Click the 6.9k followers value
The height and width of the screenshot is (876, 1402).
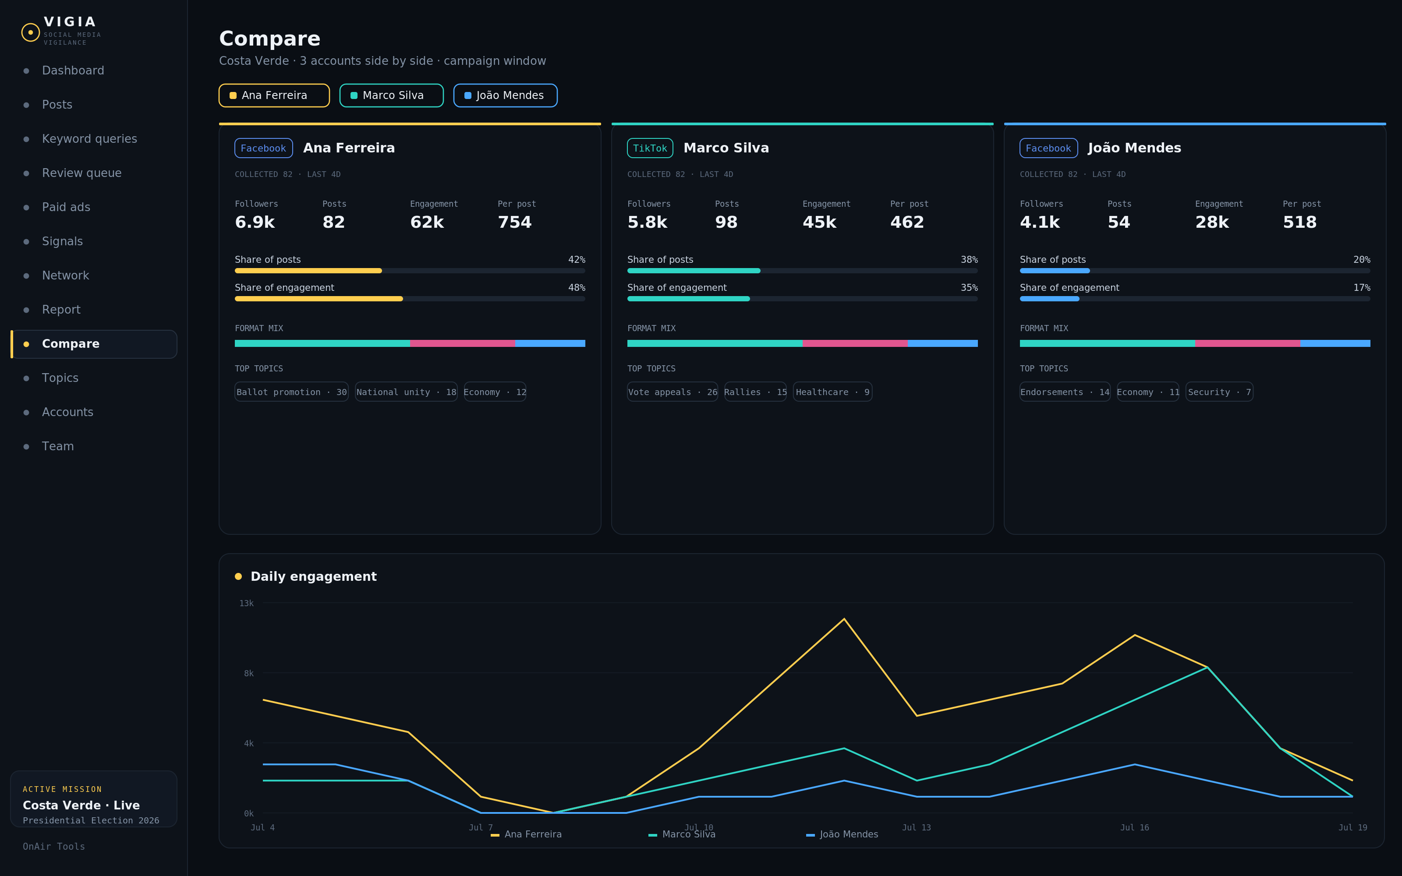tap(255, 223)
